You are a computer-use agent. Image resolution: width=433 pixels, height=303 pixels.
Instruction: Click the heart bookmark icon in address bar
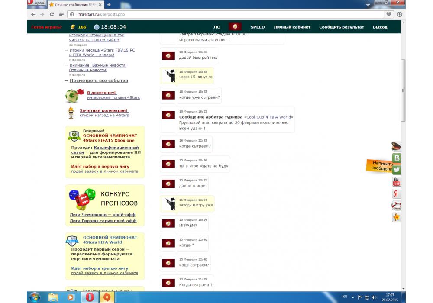pyautogui.click(x=389, y=14)
